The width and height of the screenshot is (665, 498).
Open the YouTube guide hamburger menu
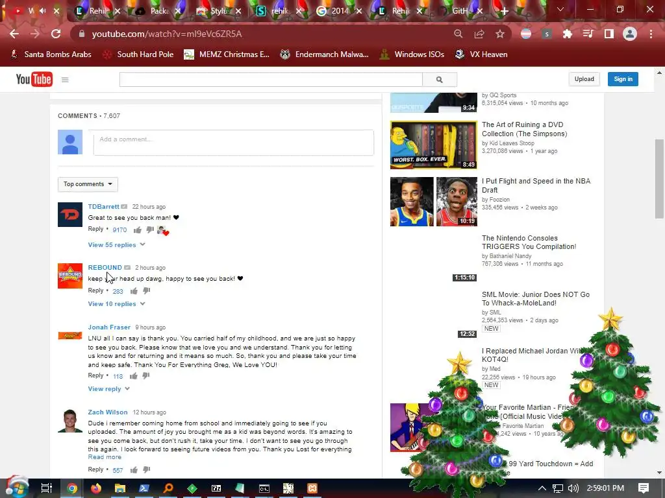coord(65,80)
